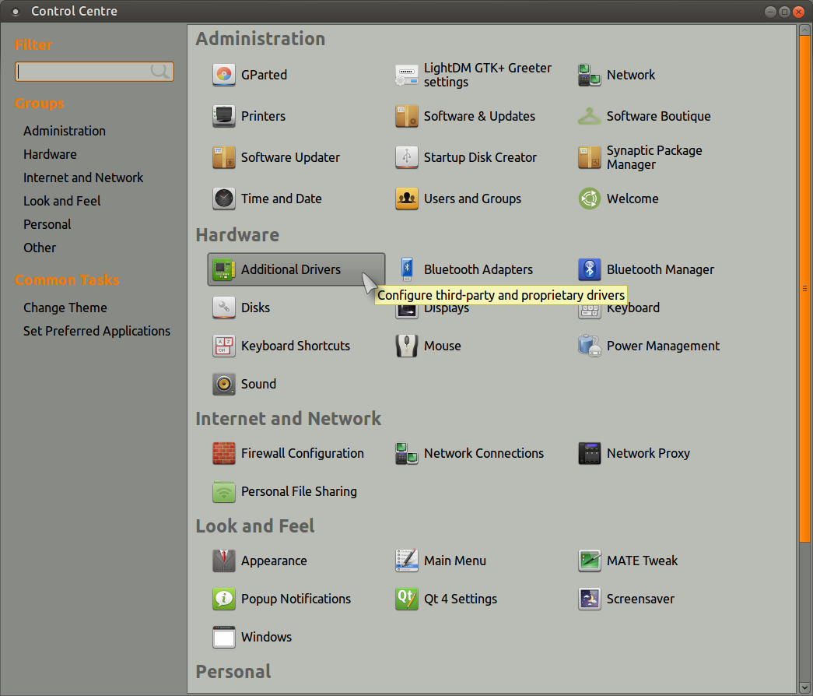Launch MATE Tweak icon
813x696 pixels.
[x=590, y=561]
